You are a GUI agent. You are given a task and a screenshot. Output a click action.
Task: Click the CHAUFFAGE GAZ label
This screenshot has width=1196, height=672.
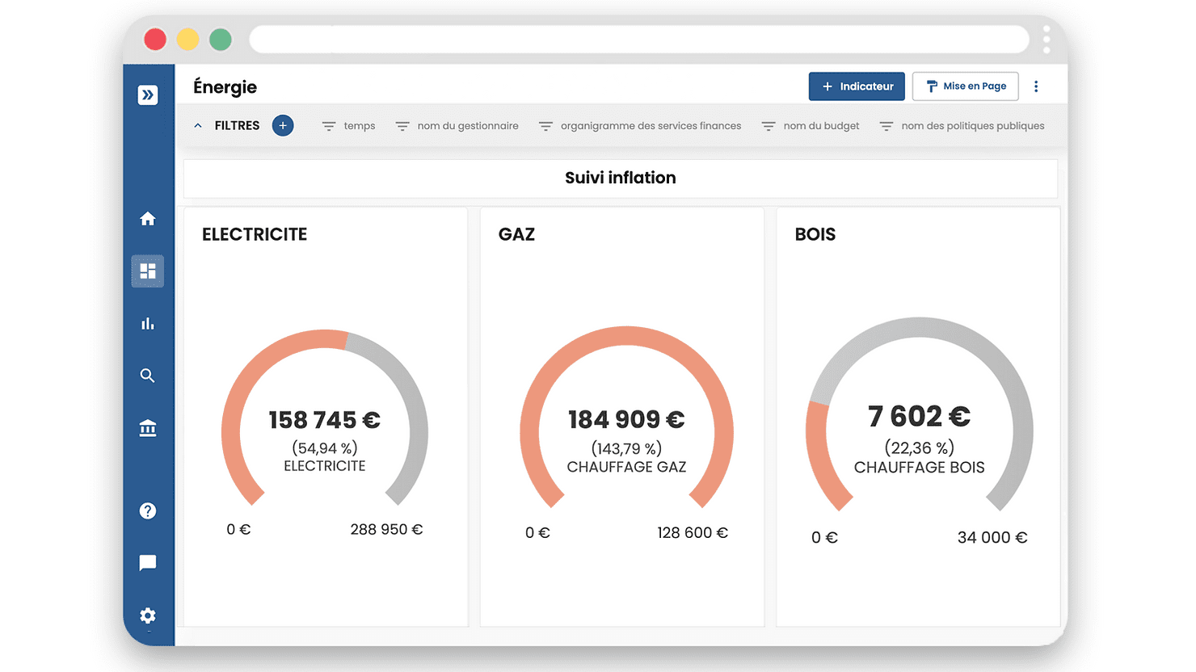pyautogui.click(x=626, y=467)
